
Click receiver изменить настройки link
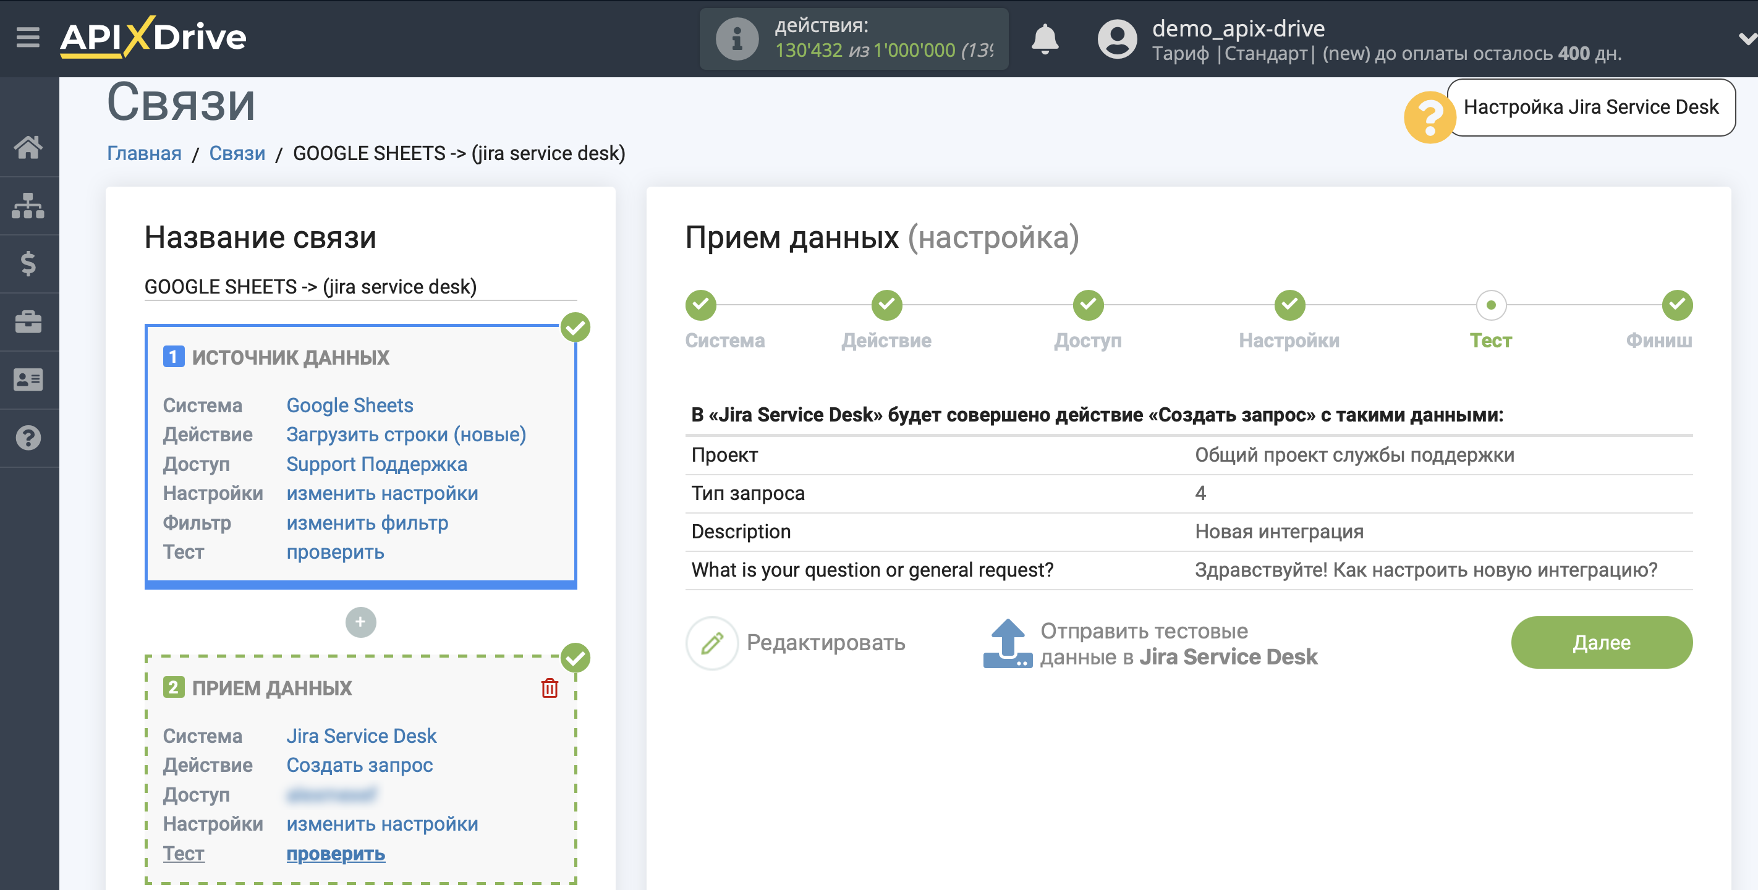(x=382, y=824)
